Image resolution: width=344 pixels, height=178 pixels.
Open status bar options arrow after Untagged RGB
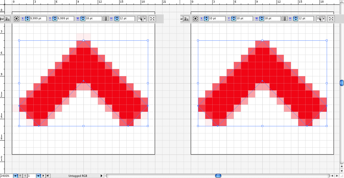[x=101, y=176]
